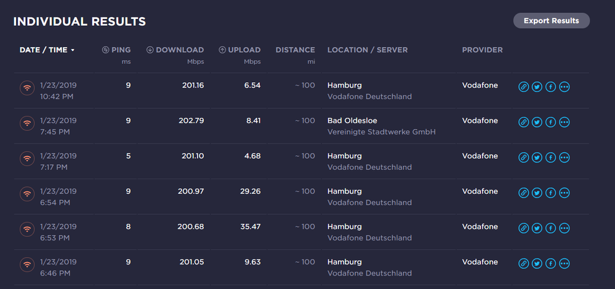Click the link icon in the 7:17 PM row

coord(524,158)
